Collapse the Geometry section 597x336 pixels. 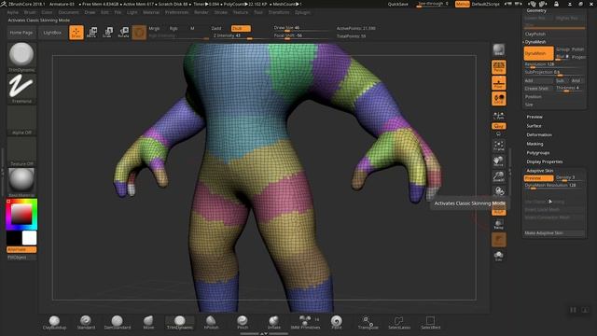pos(536,10)
